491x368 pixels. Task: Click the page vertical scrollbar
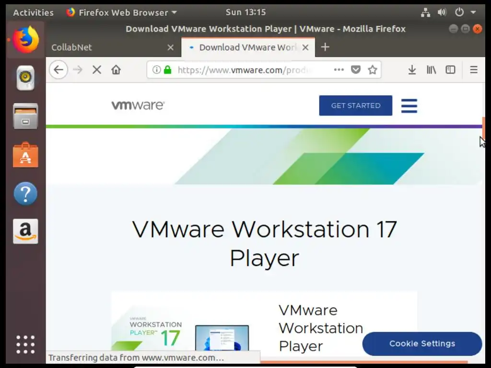tap(483, 128)
